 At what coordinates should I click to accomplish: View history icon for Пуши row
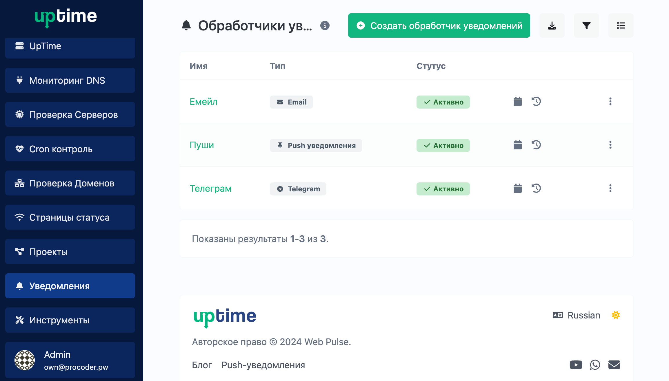coord(536,145)
